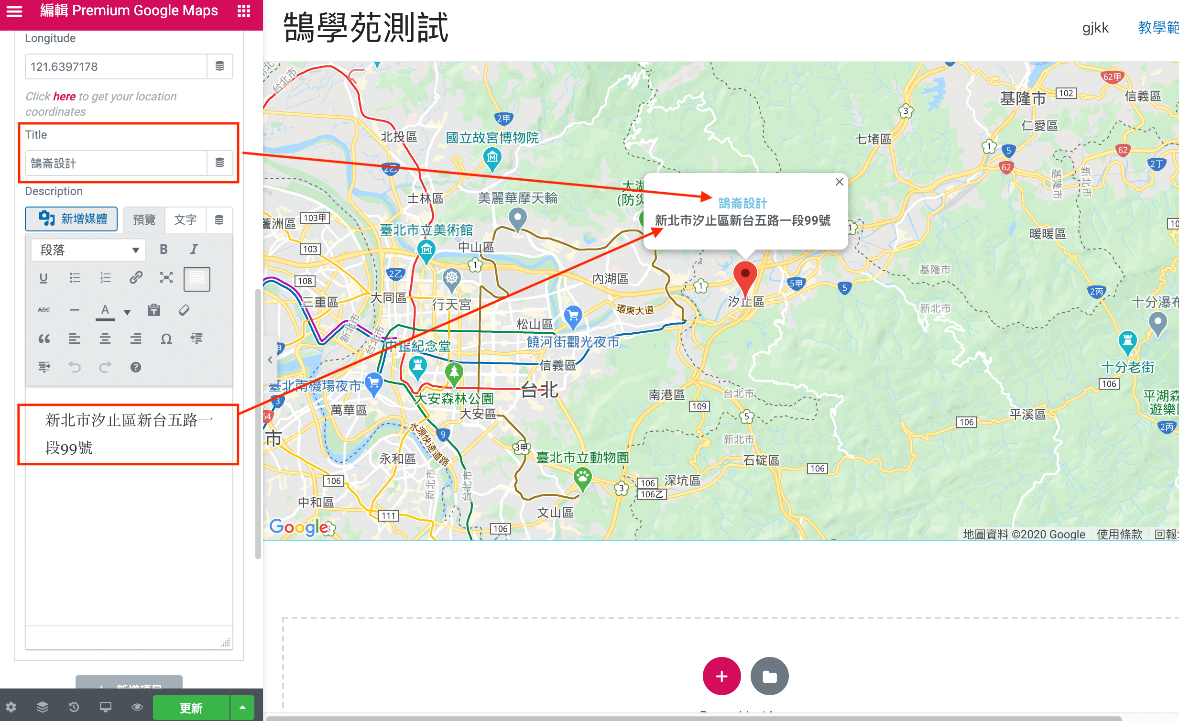1179x721 pixels.
Task: Select the 段落 paragraph style dropdown
Action: click(87, 250)
